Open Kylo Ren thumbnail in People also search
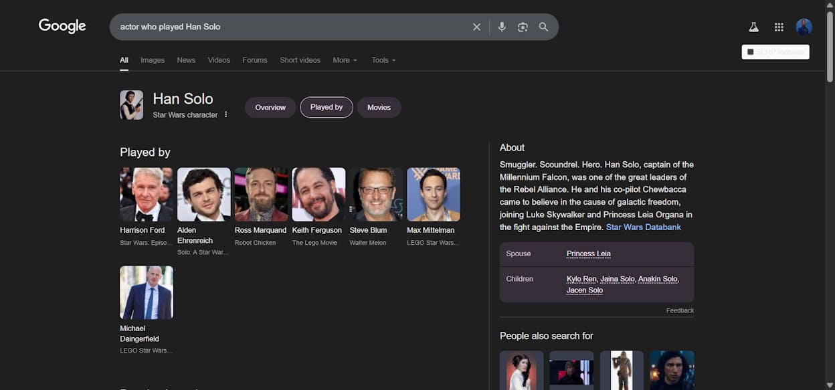 point(672,370)
